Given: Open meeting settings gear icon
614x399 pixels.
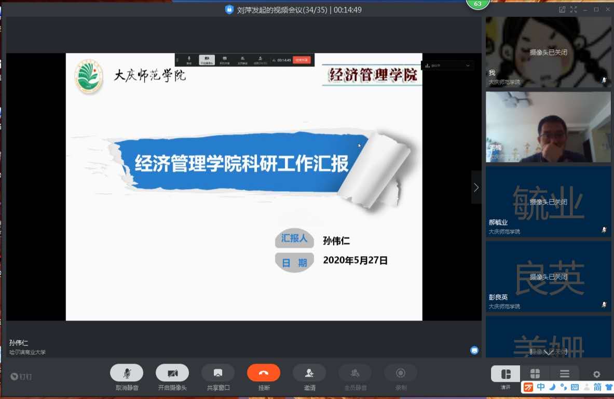Looking at the screenshot, I should [x=597, y=374].
